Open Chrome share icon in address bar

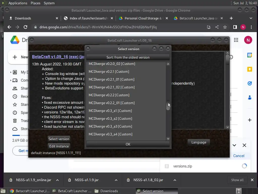click(217, 27)
